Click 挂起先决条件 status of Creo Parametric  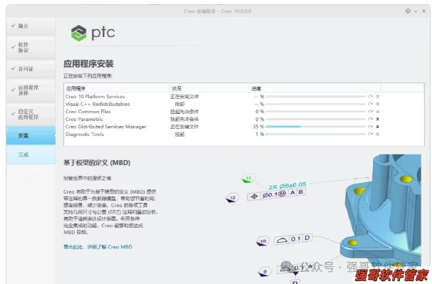pyautogui.click(x=185, y=119)
